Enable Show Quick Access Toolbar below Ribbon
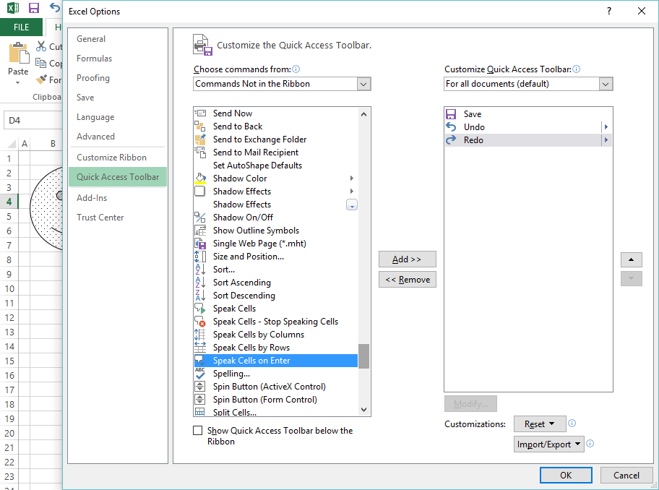 pos(198,431)
